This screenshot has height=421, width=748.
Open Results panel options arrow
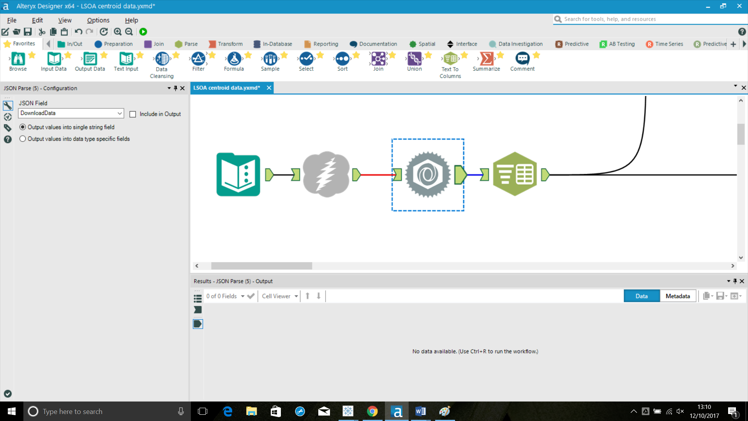point(728,281)
